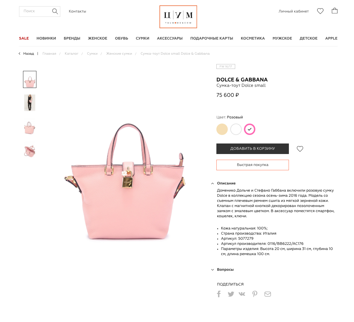Open the SALE menu item

24,38
